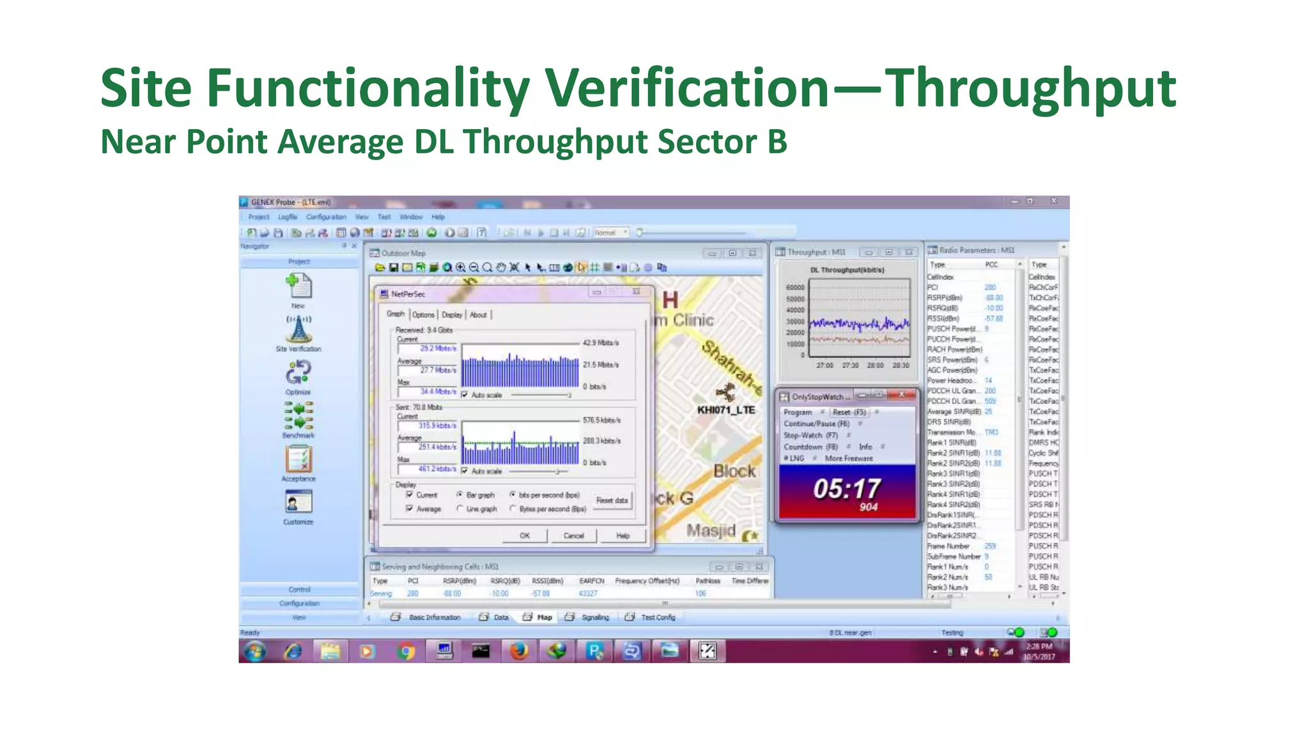Image resolution: width=1309 pixels, height=736 pixels.
Task: Switch to the Signaling bottom tab
Action: (x=588, y=617)
